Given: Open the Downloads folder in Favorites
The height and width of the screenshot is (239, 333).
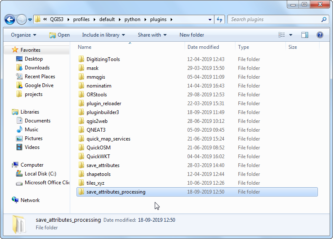Looking at the screenshot, I should pyautogui.click(x=37, y=68).
